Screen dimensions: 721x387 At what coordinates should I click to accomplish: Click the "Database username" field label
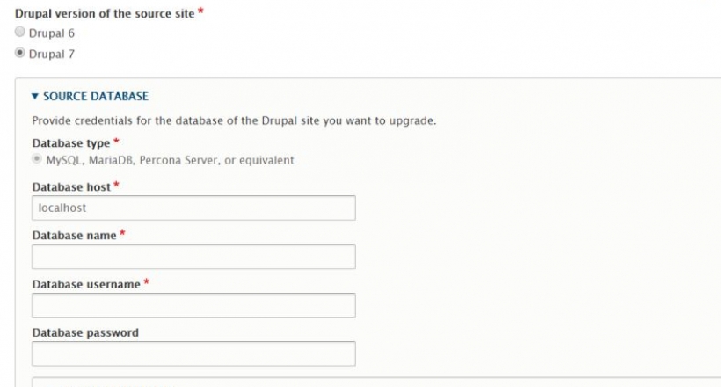point(86,284)
